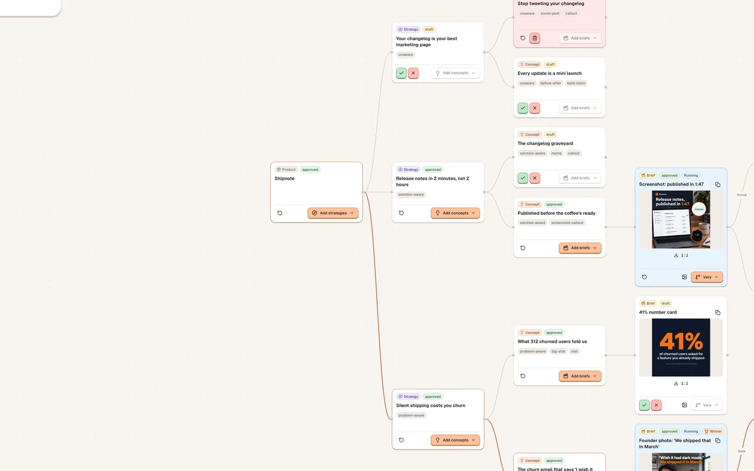The image size is (754, 471).
Task: Regenerate 'Published before the coffee's ready' concept
Action: (x=523, y=248)
